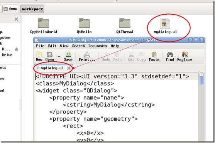Open the File menu in gedit

click(x=40, y=46)
